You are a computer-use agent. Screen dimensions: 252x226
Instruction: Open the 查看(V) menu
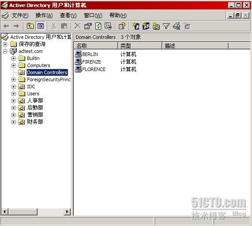[68, 15]
